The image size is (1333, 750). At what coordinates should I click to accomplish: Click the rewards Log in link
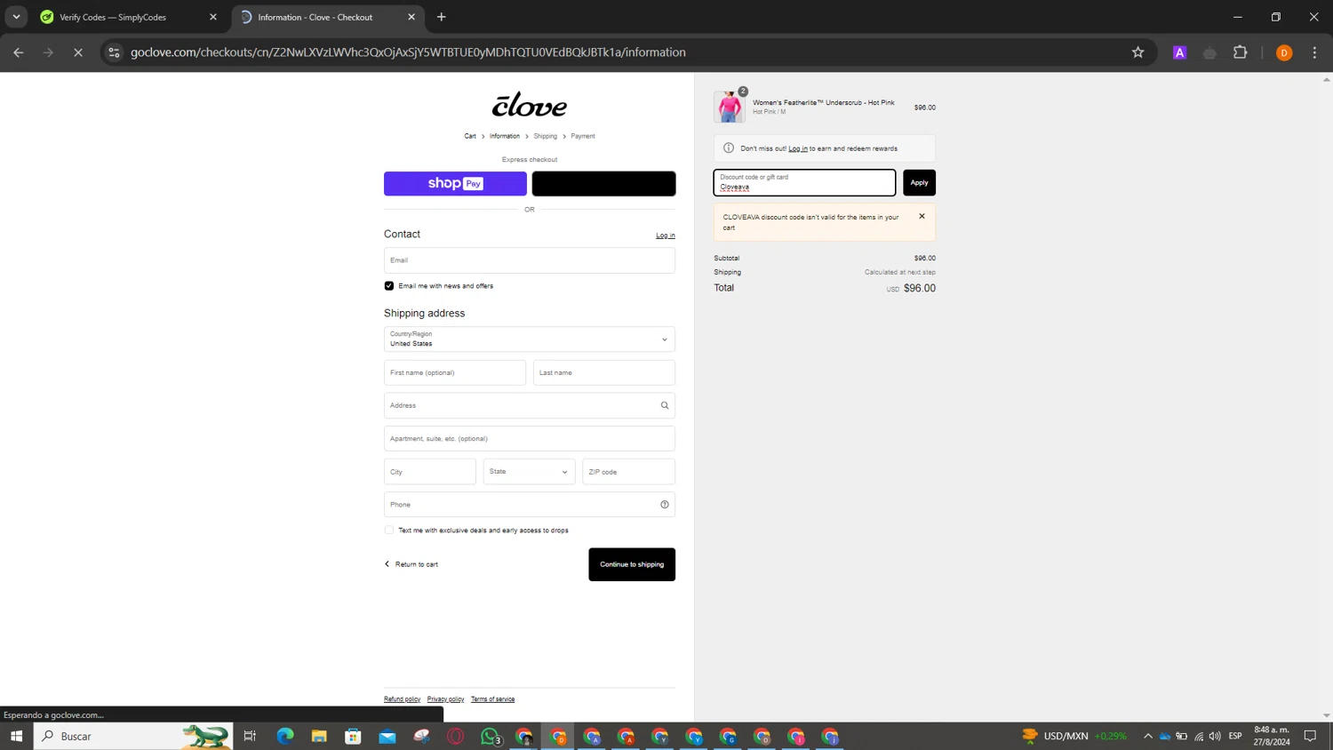(x=798, y=148)
